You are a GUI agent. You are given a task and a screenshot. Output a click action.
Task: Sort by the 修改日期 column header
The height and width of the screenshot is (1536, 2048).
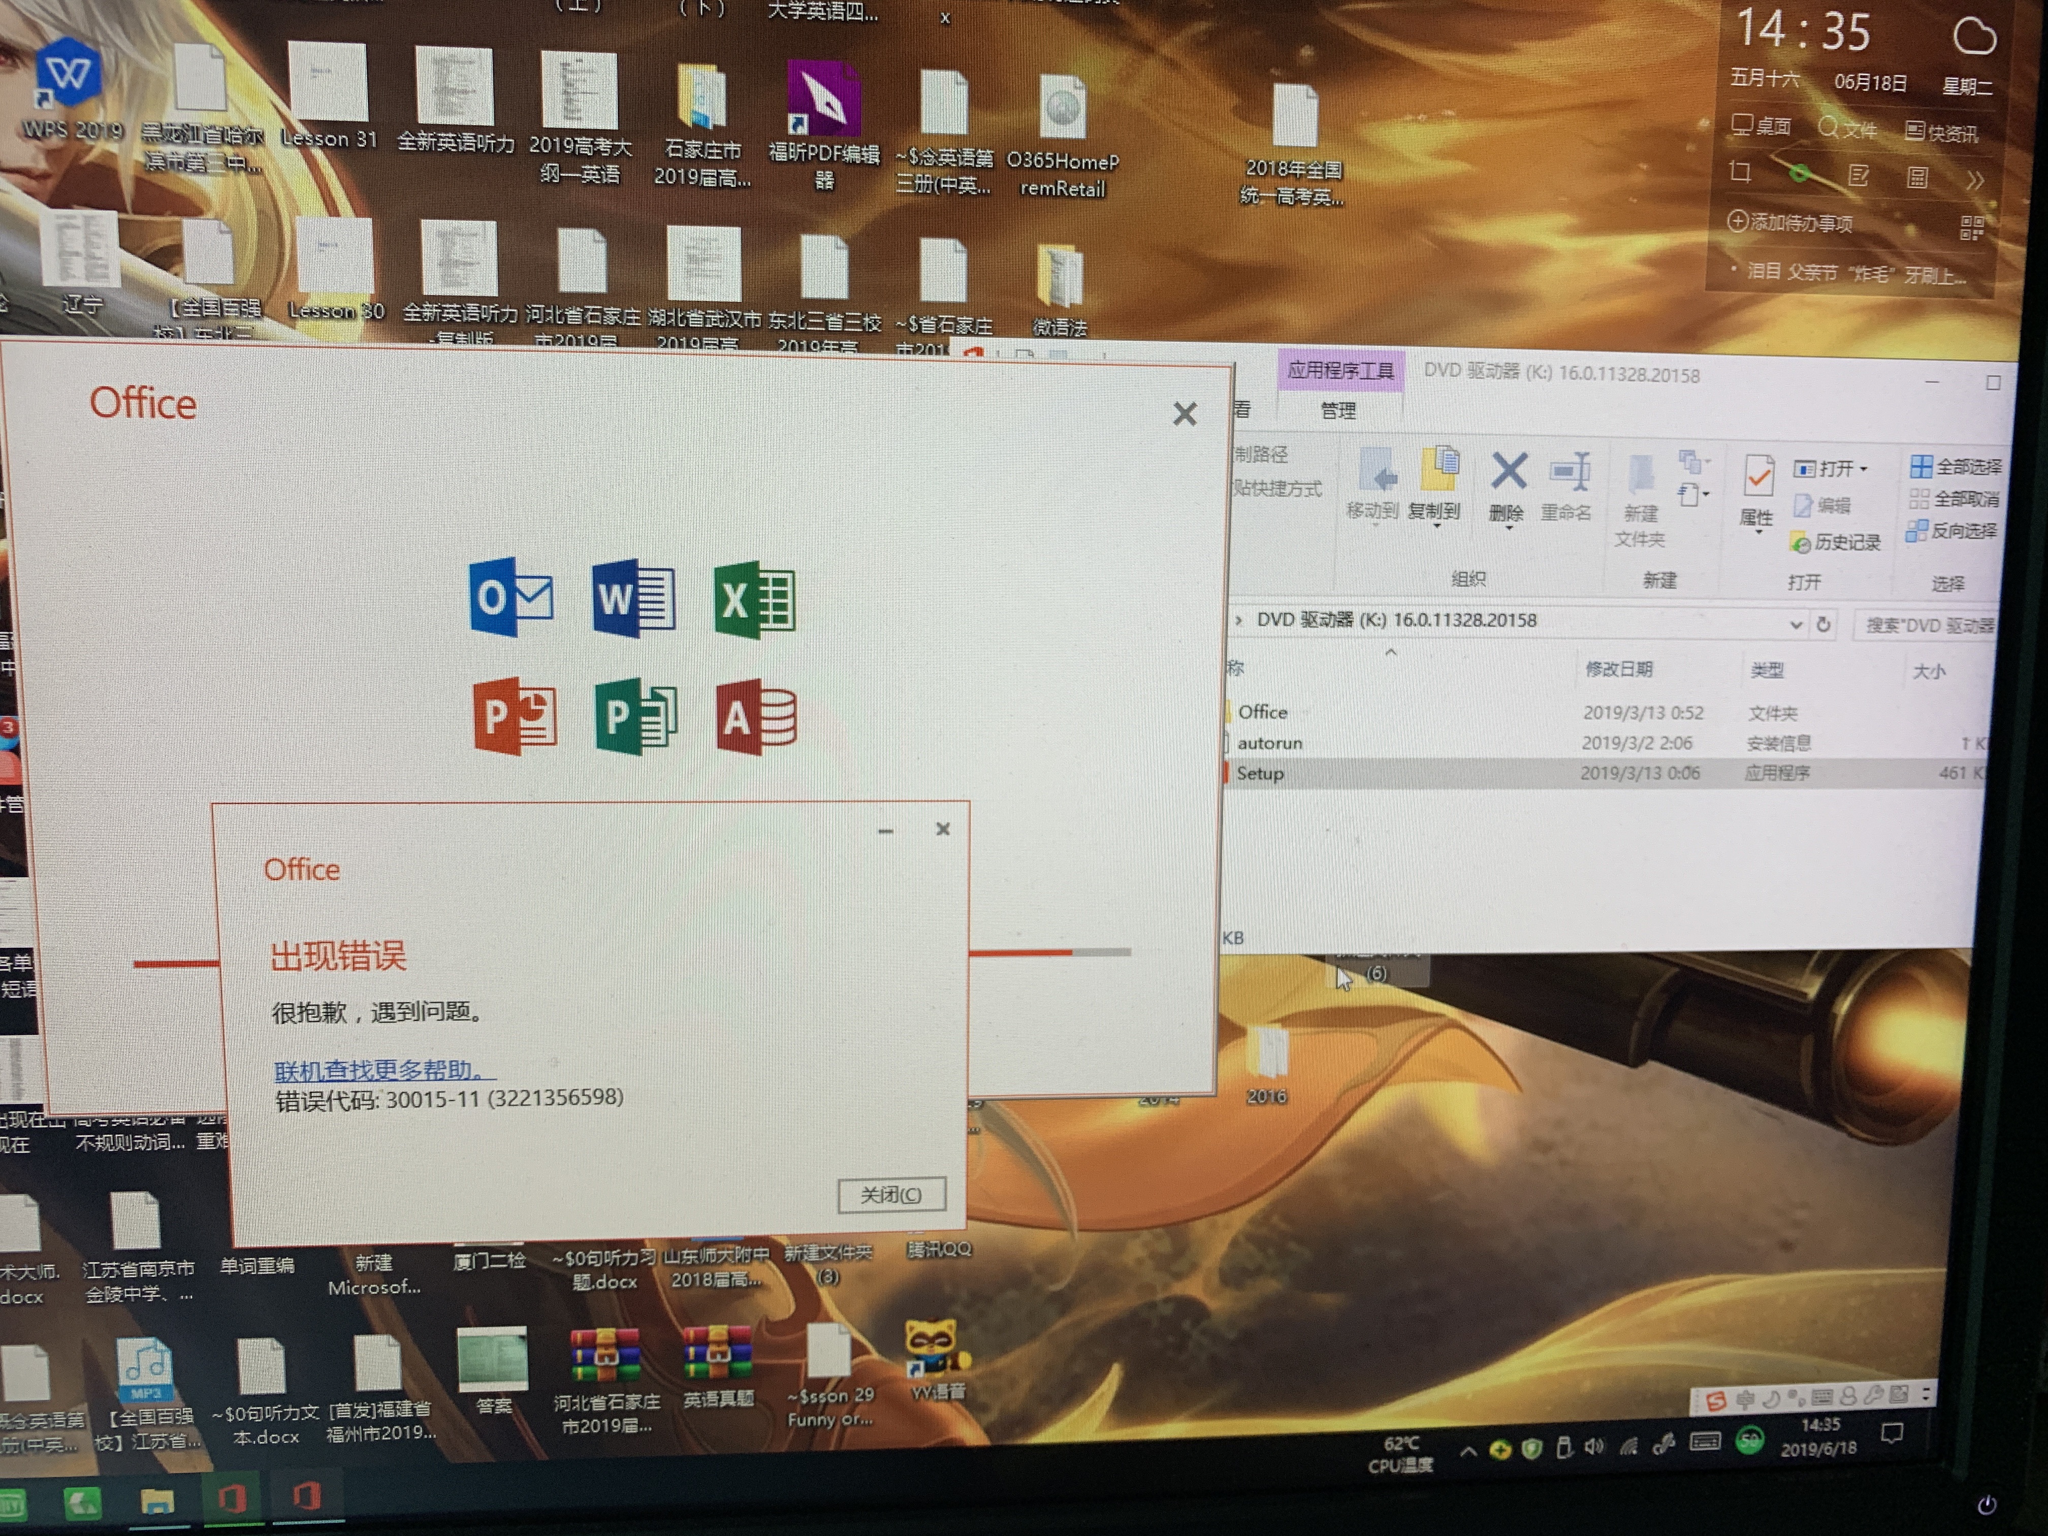pos(1619,668)
